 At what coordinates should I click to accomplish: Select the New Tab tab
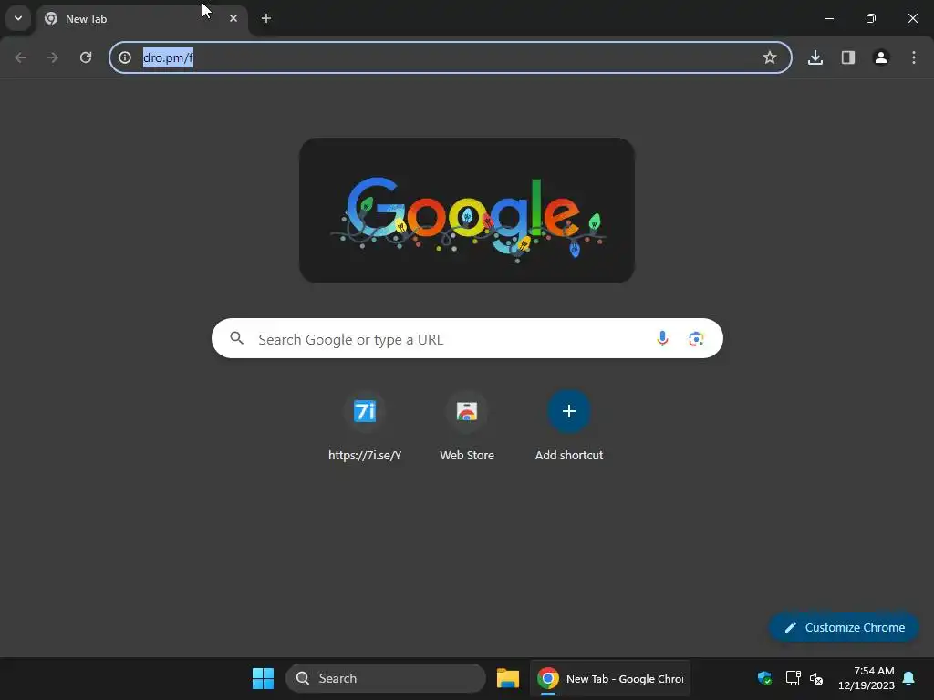pyautogui.click(x=143, y=19)
